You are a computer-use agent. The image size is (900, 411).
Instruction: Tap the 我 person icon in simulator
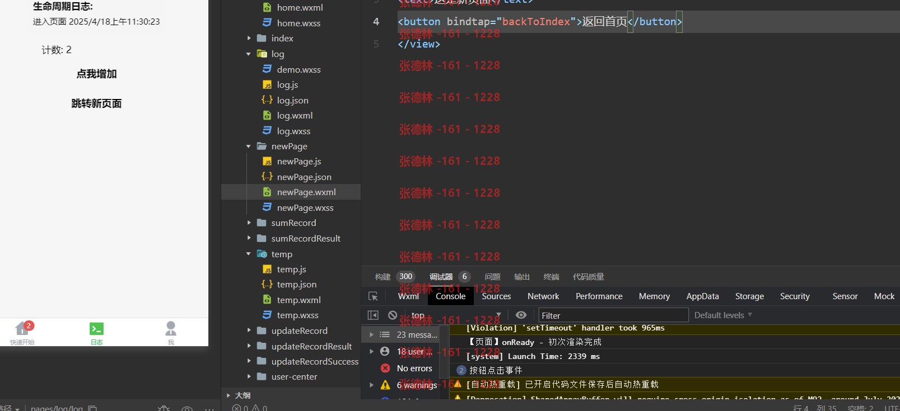point(171,328)
